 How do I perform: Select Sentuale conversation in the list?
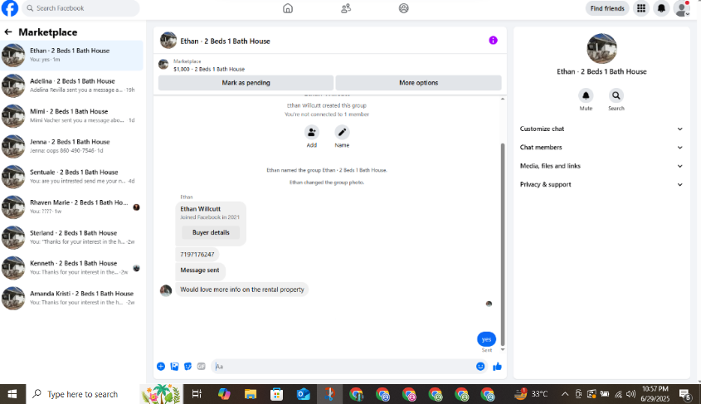coord(71,177)
